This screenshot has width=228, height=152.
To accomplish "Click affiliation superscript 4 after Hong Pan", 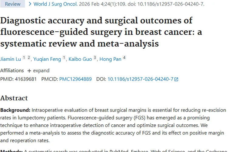I will point(124,58).
